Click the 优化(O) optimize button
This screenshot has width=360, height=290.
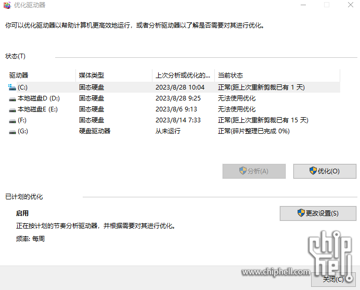tap(325, 171)
